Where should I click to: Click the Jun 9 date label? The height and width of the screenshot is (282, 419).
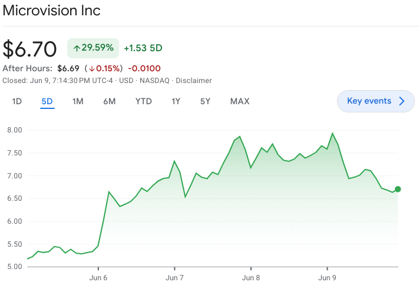pyautogui.click(x=327, y=277)
